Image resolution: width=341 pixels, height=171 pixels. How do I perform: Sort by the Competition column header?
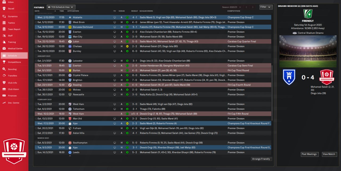(234, 11)
